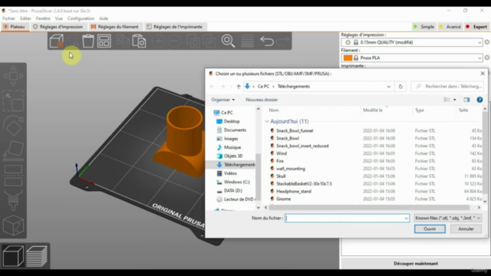Open the Editer menu
Screen dimensions: 491x276
coord(25,18)
